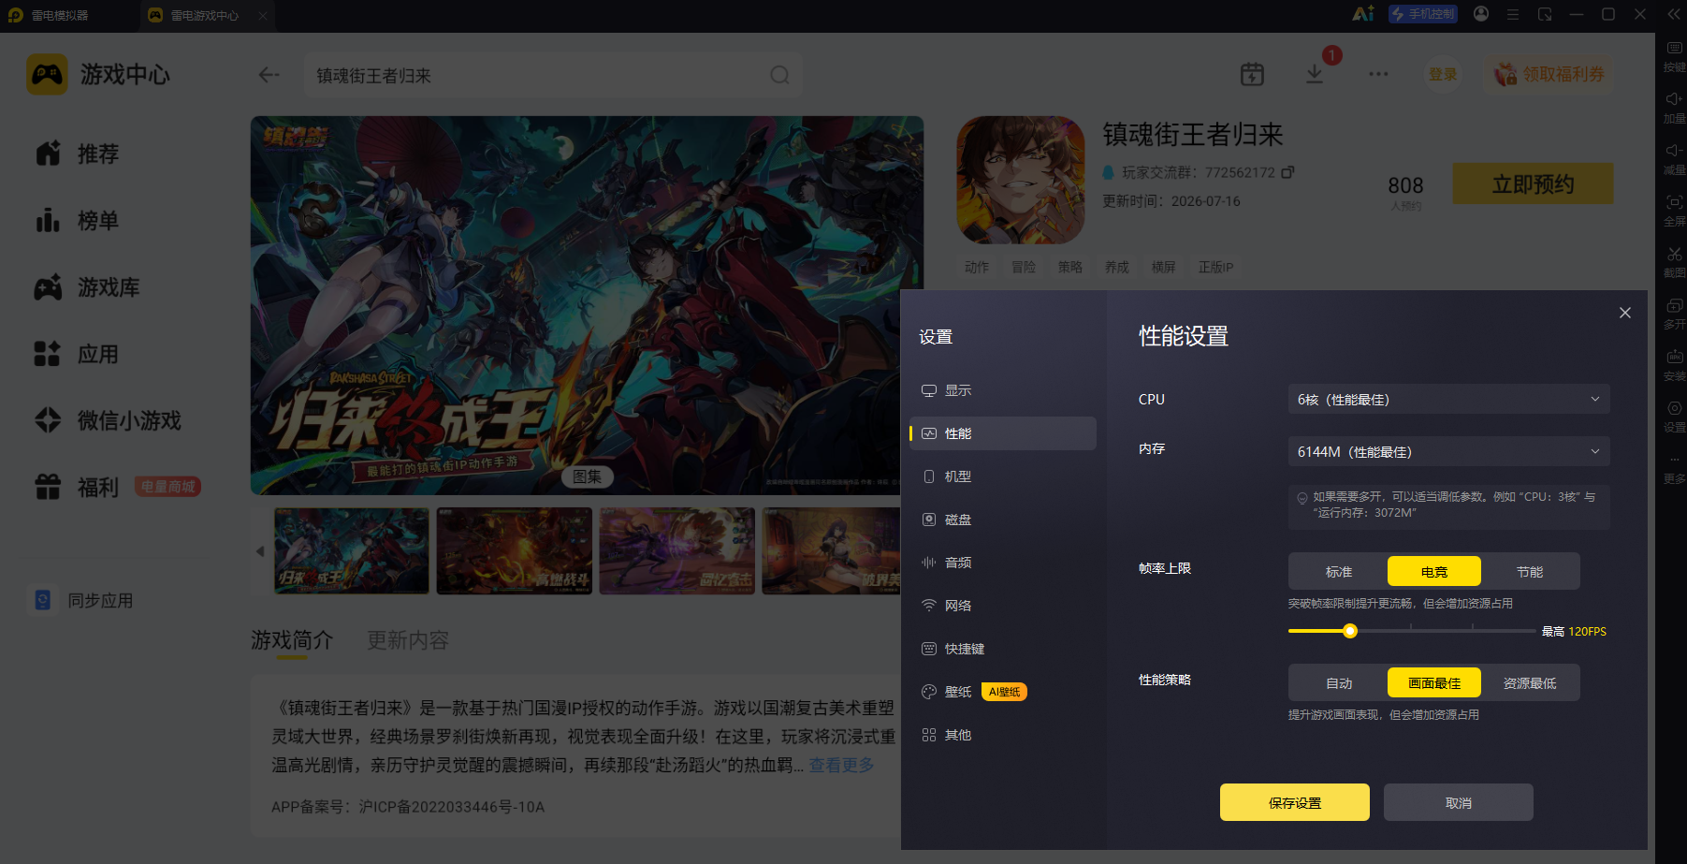Open the title bar hamburger menu
1687x864 pixels.
pyautogui.click(x=1513, y=14)
